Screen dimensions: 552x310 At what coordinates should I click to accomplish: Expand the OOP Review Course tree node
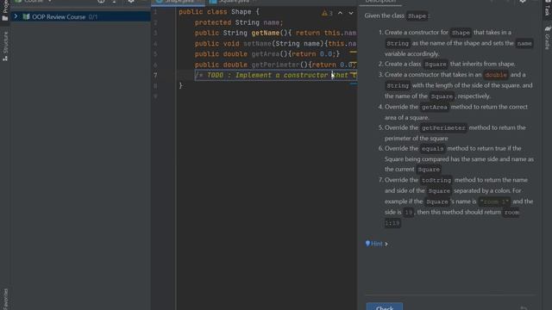[x=16, y=16]
